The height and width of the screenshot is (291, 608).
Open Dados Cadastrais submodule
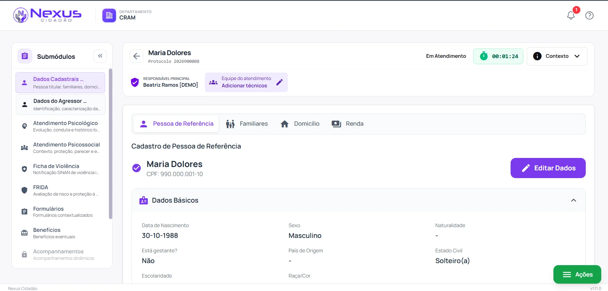pyautogui.click(x=60, y=83)
